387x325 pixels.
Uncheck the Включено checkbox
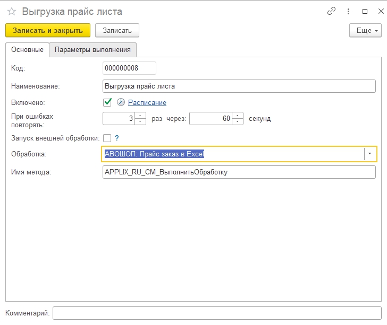[107, 102]
